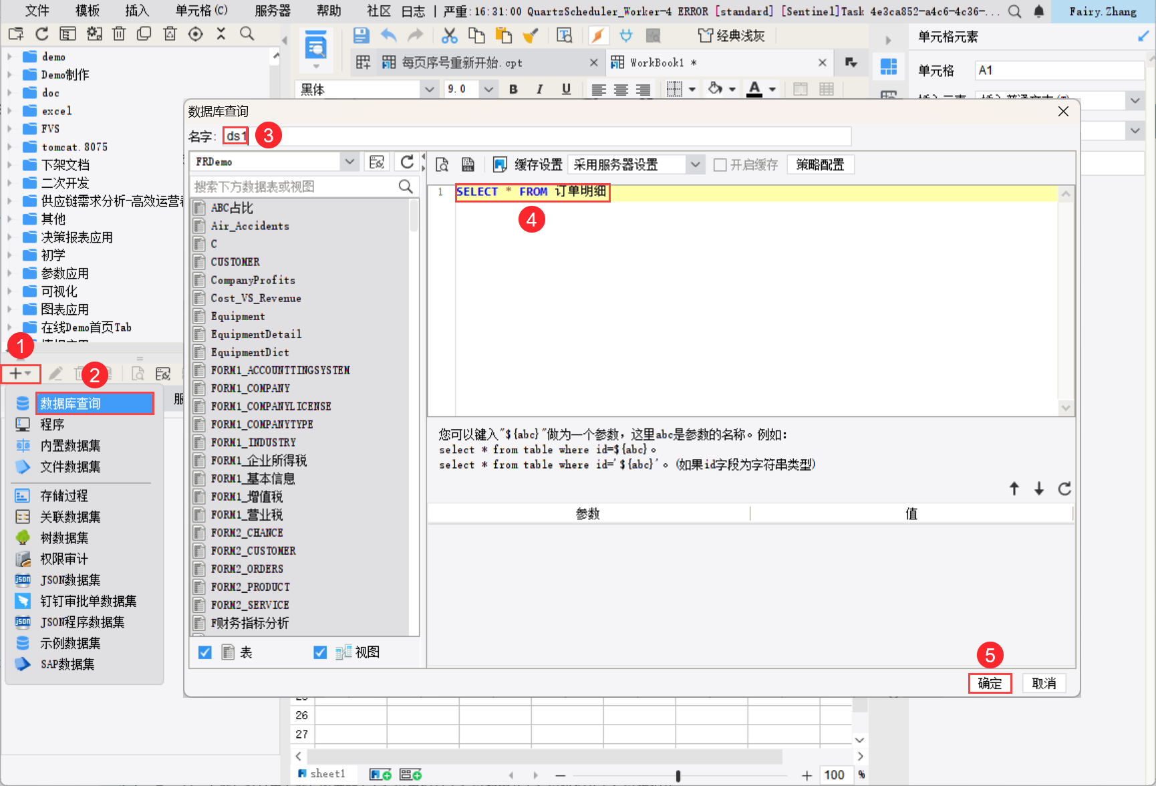
Task: Click the dataset name field ds1
Action: [x=537, y=136]
